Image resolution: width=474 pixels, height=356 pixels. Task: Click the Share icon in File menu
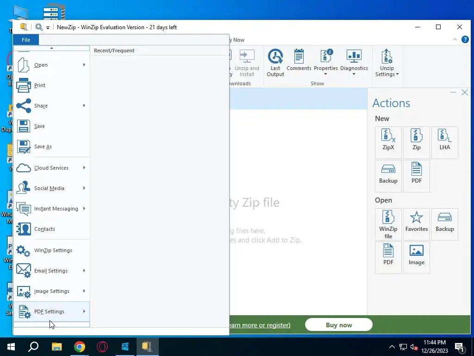pos(23,106)
